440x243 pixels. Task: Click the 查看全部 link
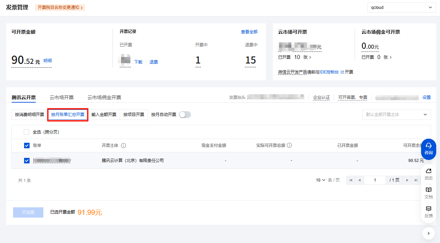[249, 32]
